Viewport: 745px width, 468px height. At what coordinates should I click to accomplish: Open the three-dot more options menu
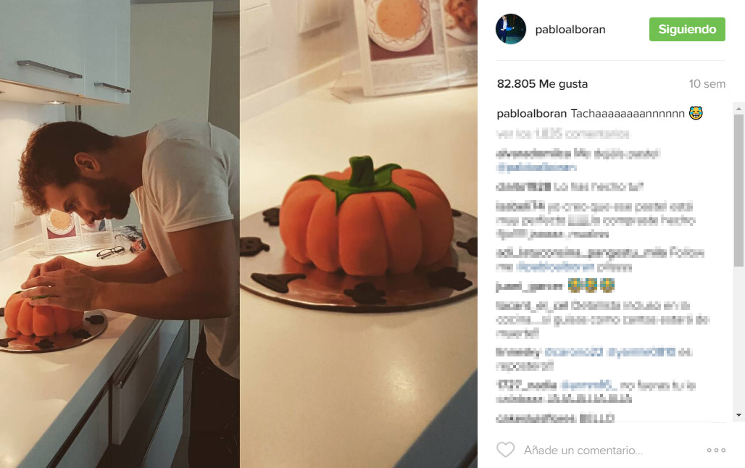click(716, 450)
